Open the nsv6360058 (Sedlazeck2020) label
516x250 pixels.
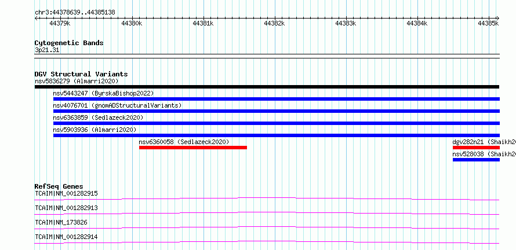184,142
